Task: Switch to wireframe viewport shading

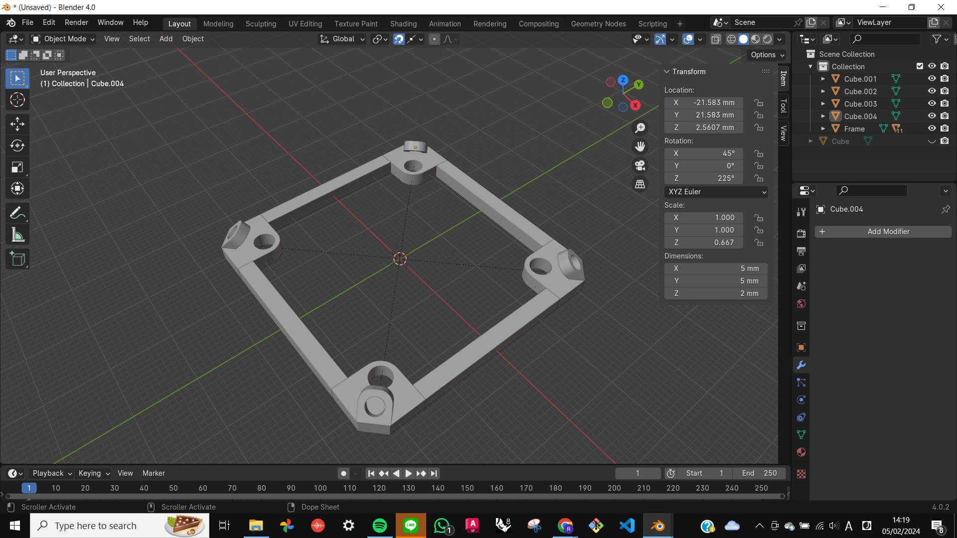Action: [731, 39]
